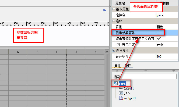
Task: Click the 搜索 input field
Action: (149, 77)
